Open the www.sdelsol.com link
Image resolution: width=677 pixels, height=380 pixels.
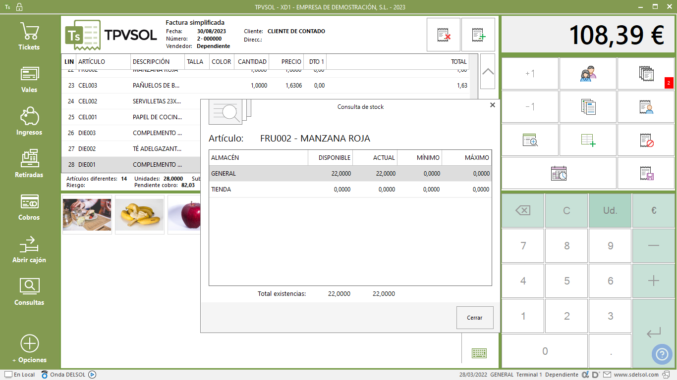point(636,375)
